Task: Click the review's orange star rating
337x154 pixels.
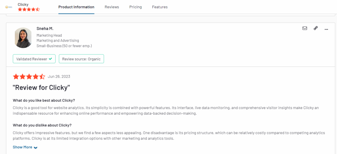Action: tap(29, 76)
